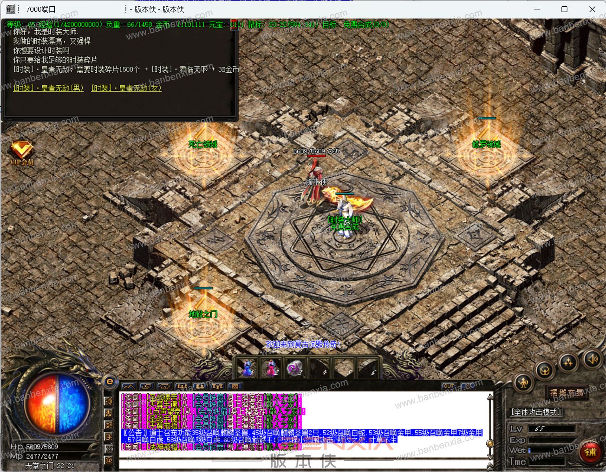Select empty quick slot 4
The width and height of the screenshot is (606, 472).
tap(319, 369)
